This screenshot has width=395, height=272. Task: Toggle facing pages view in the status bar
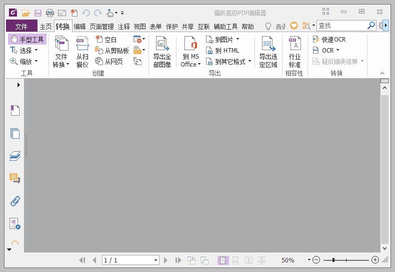[248, 260]
